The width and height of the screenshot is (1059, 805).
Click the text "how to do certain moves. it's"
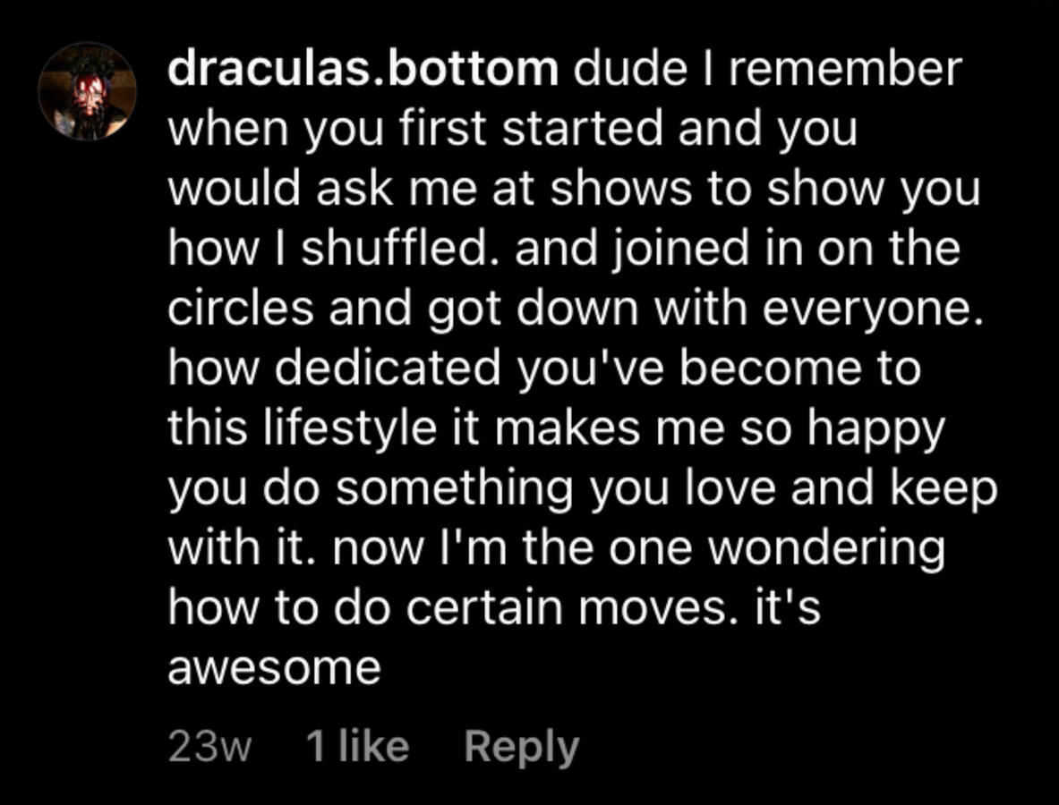click(494, 609)
